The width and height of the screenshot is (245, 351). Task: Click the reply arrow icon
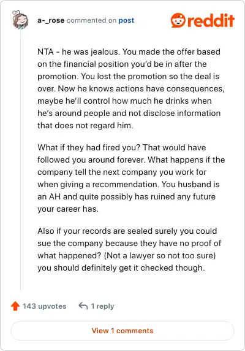83,306
